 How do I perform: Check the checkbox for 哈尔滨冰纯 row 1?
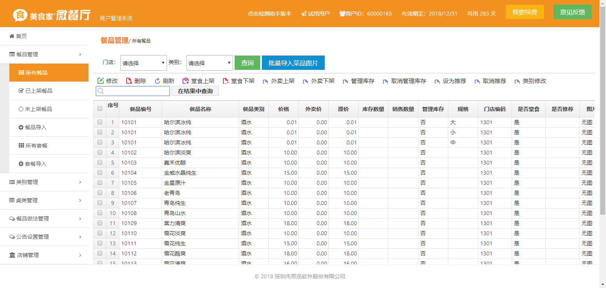(100, 122)
